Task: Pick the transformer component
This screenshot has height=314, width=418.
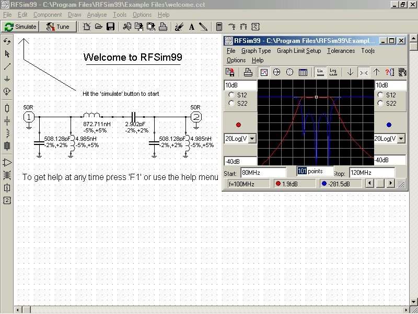Action: [x=7, y=175]
